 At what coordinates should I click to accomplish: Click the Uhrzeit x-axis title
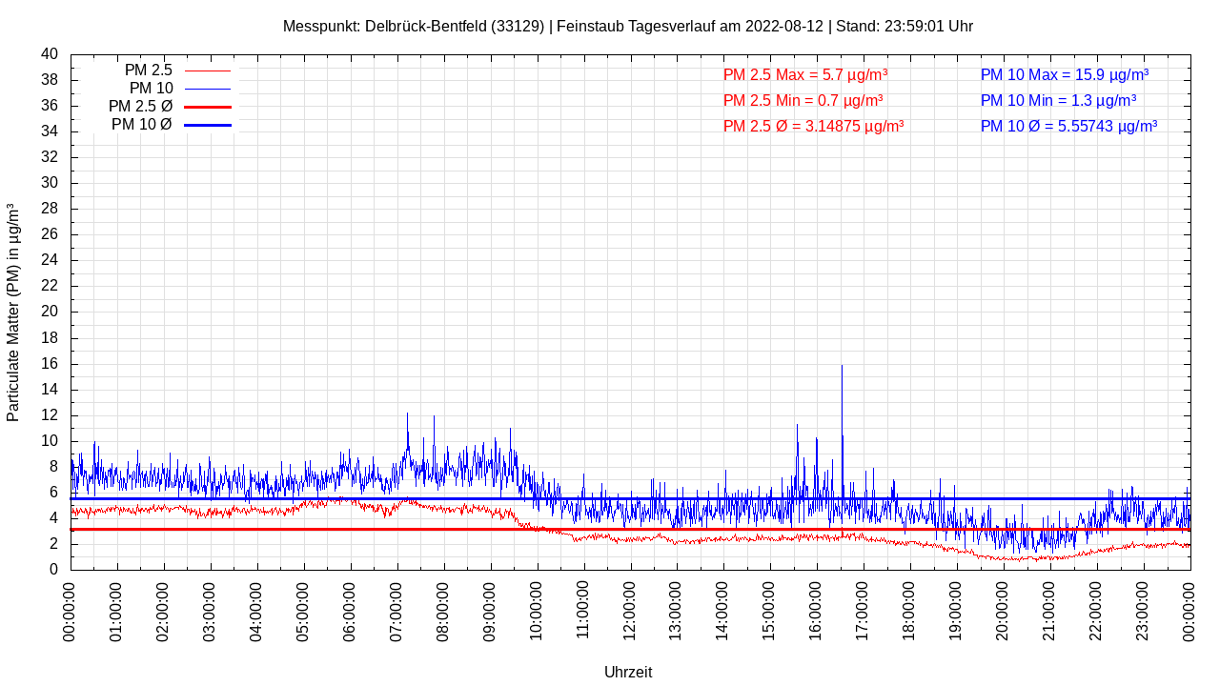pyautogui.click(x=628, y=672)
